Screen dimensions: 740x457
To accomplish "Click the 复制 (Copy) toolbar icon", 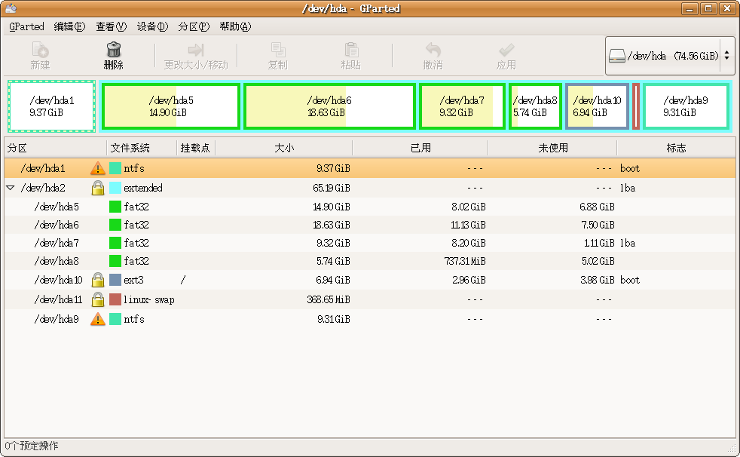I will tap(278, 50).
